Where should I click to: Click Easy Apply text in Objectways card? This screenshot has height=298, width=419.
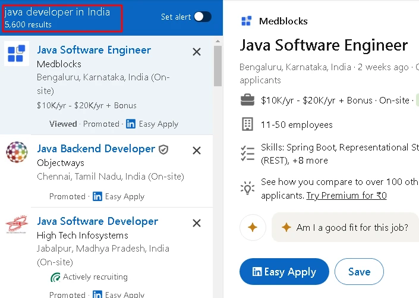pyautogui.click(x=125, y=197)
